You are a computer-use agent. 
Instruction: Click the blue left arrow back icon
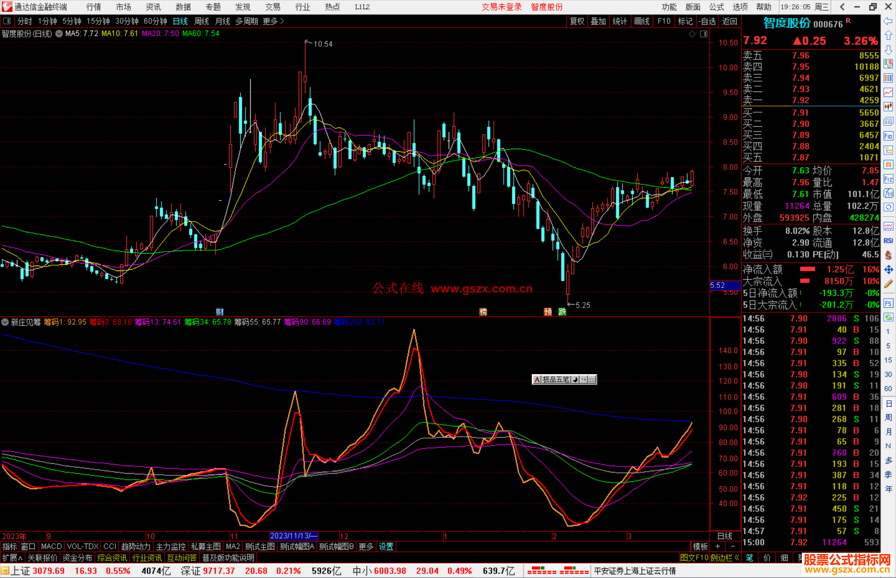click(x=888, y=21)
